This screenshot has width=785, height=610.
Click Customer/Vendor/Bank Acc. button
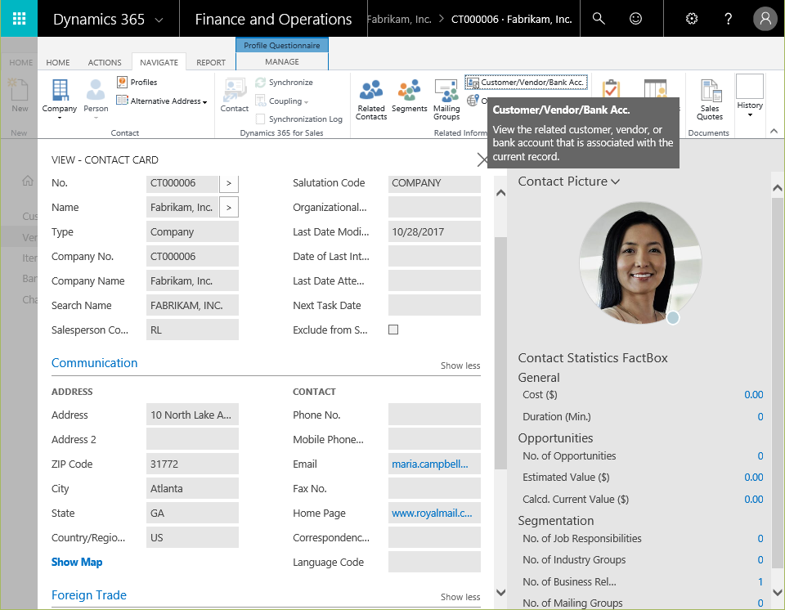pyautogui.click(x=526, y=82)
